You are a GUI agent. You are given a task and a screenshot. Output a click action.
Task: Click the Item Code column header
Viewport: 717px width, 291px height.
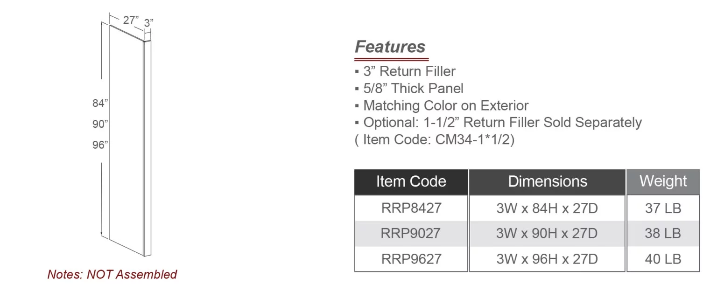411,181
